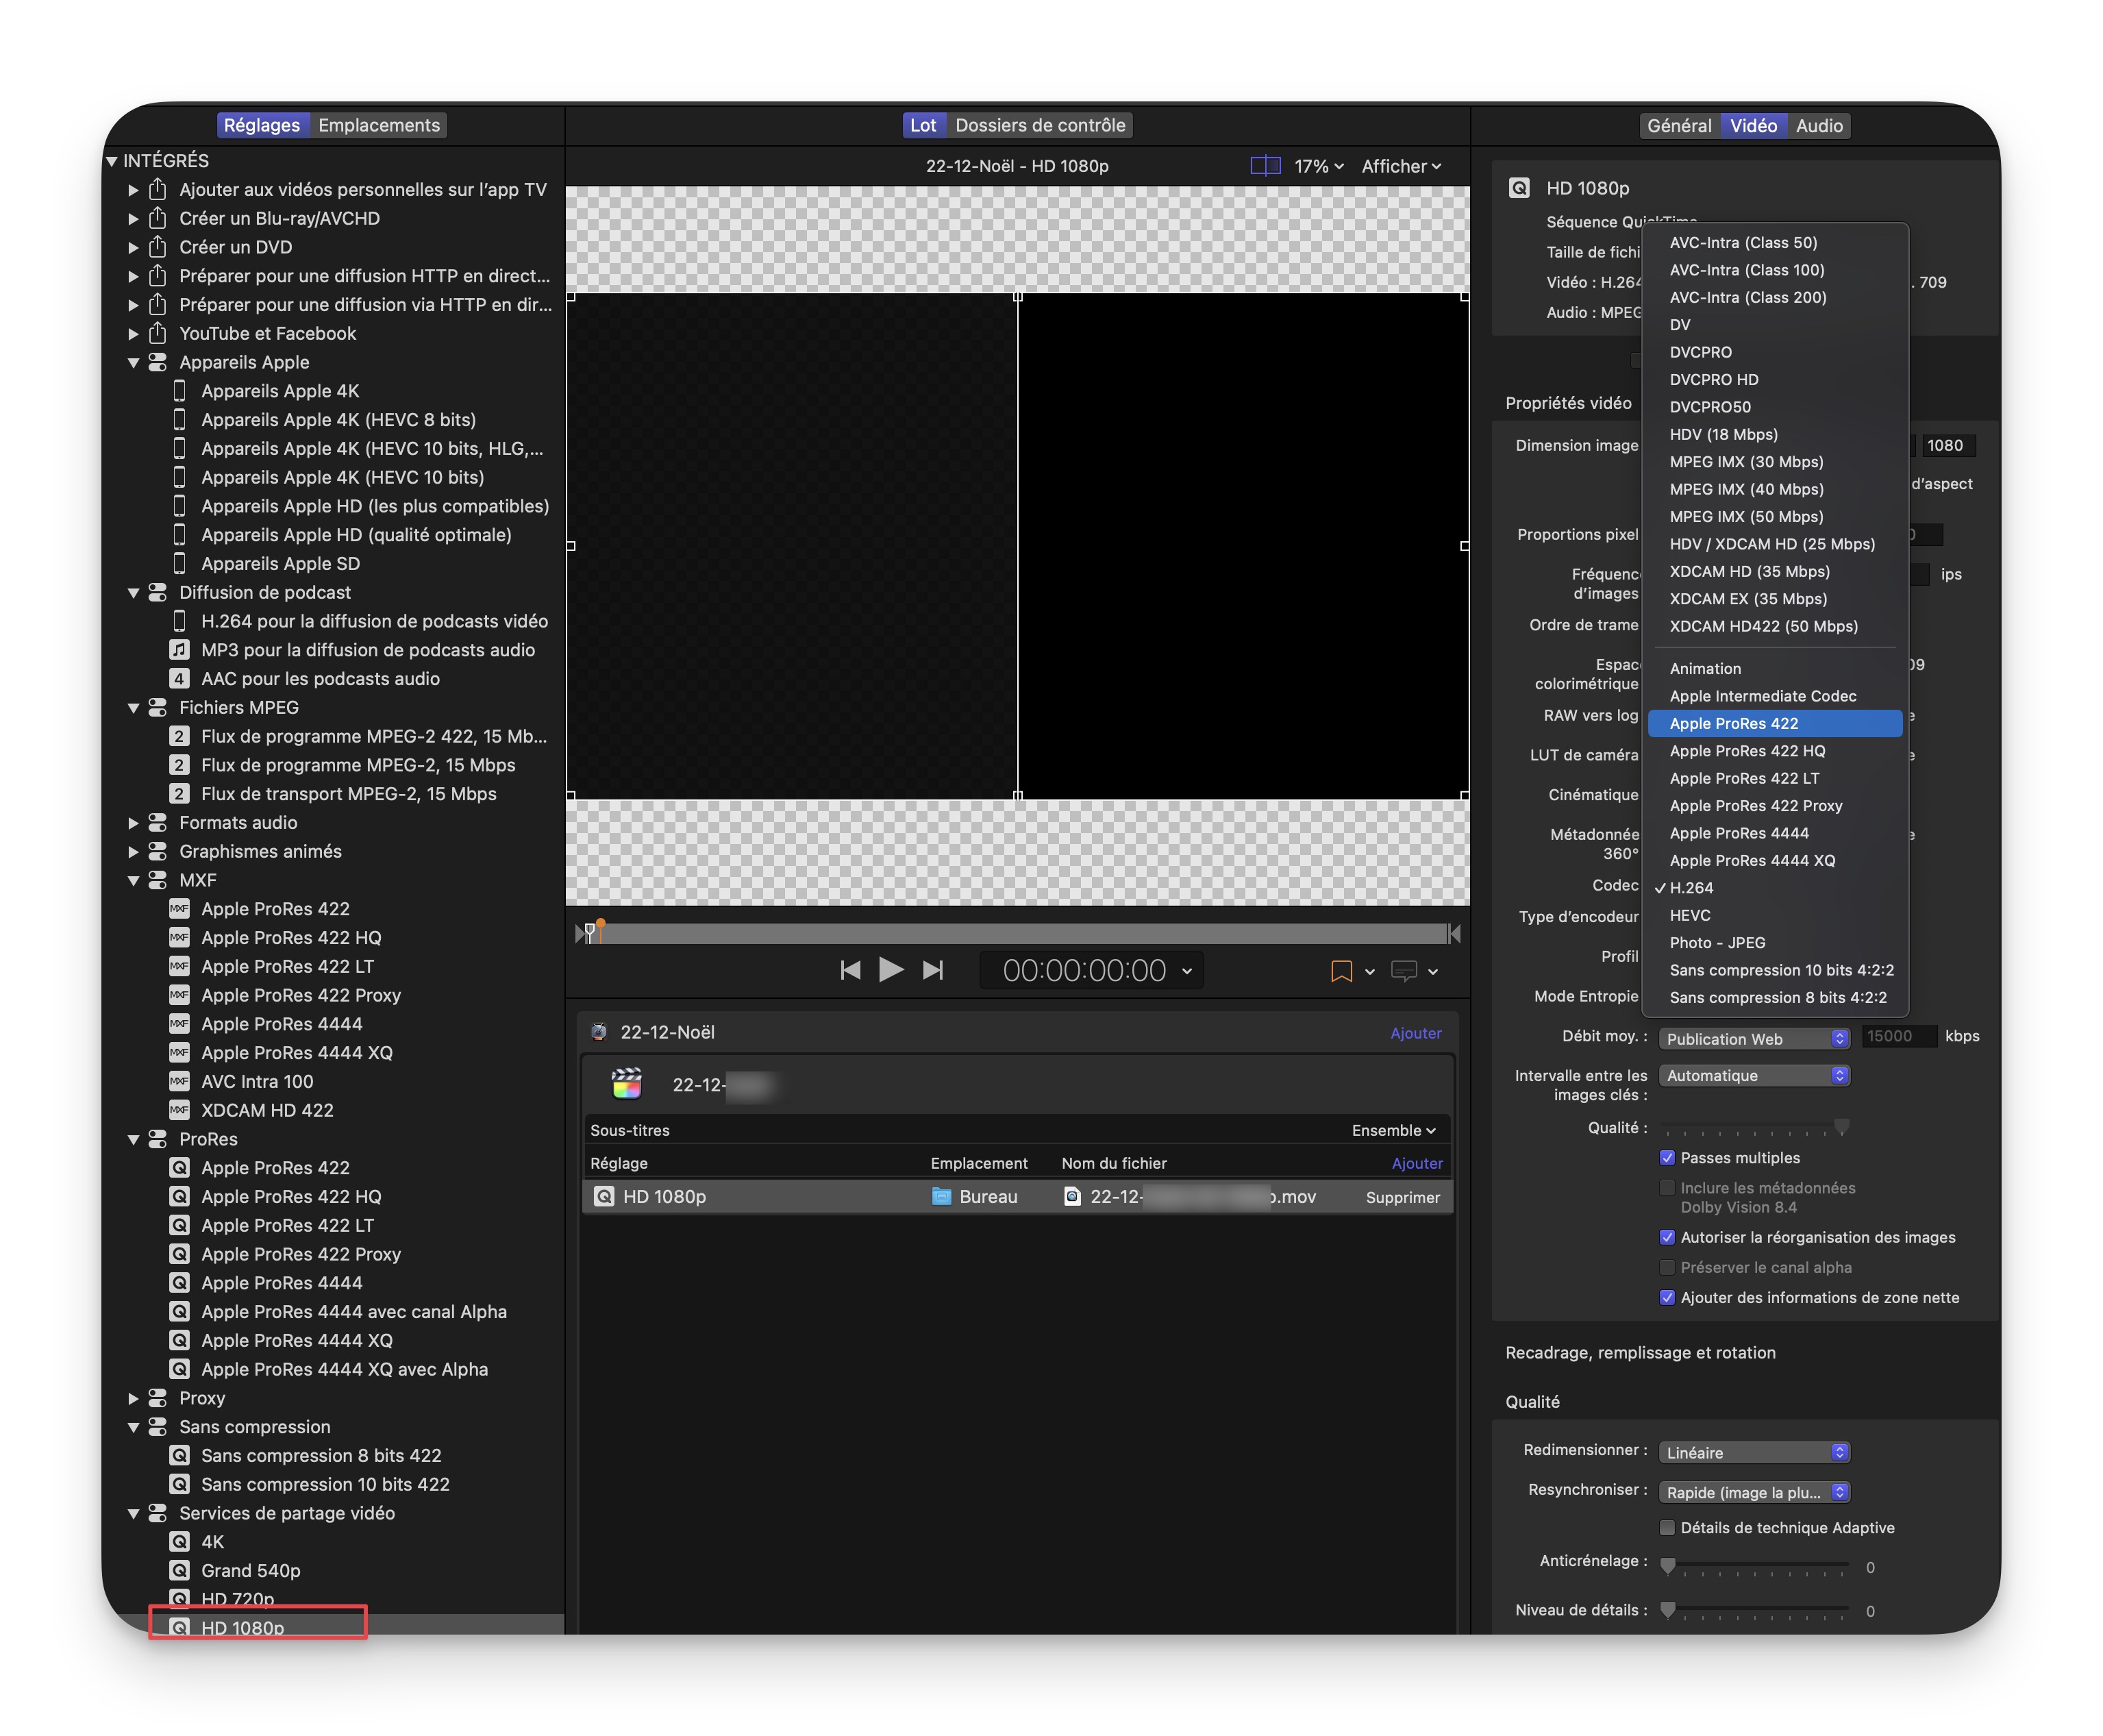Jump to the previous frame
Image resolution: width=2103 pixels, height=1736 pixels.
(x=850, y=970)
